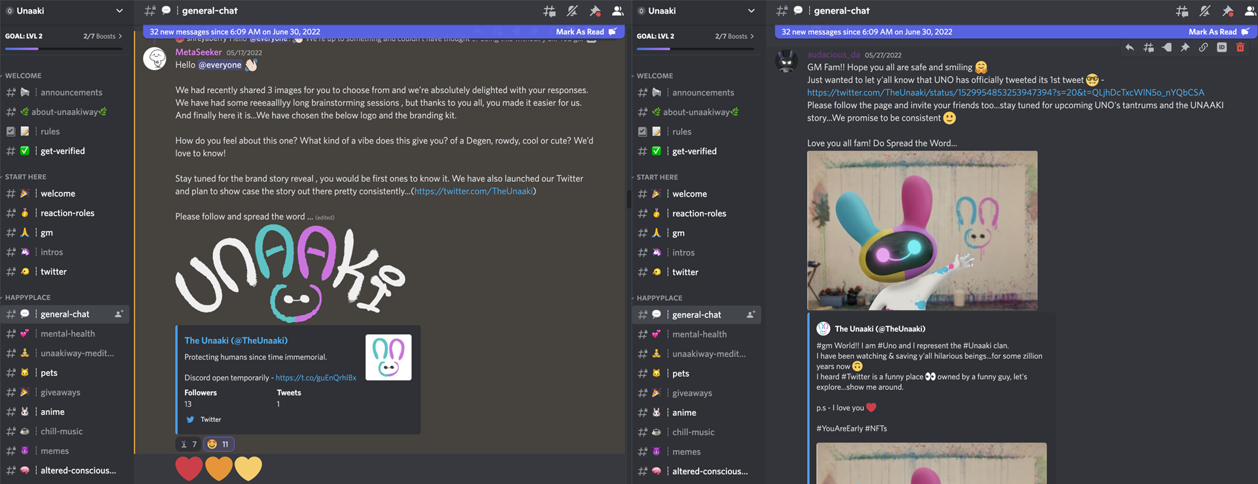Screen dimensions: 1258x484
Task: Copy link of audacious_da's message
Action: click(x=1203, y=47)
